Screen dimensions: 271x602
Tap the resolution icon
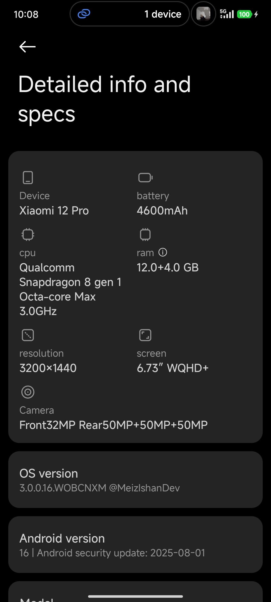28,335
